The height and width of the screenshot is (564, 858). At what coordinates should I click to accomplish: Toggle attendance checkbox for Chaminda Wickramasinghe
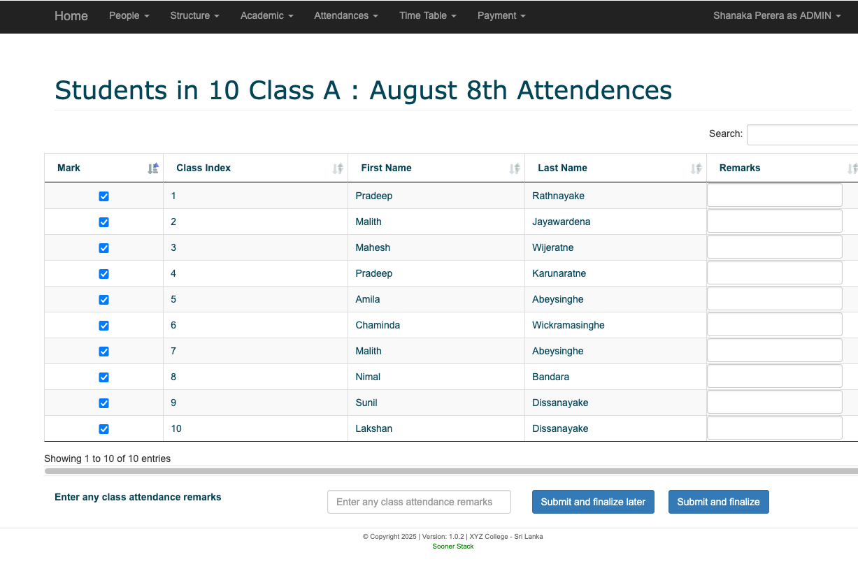click(x=104, y=326)
